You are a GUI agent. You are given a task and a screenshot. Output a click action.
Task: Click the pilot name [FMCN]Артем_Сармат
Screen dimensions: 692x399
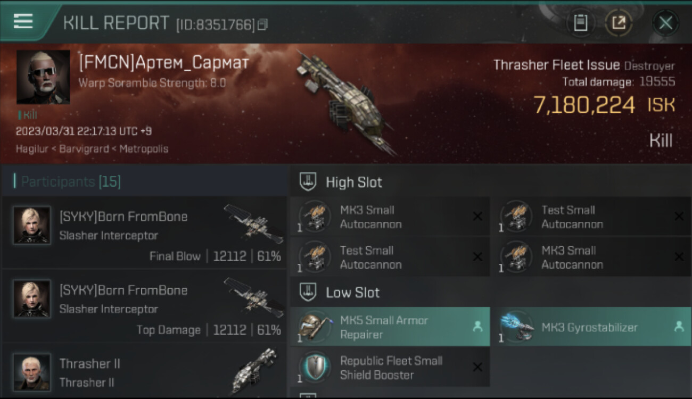click(x=163, y=63)
